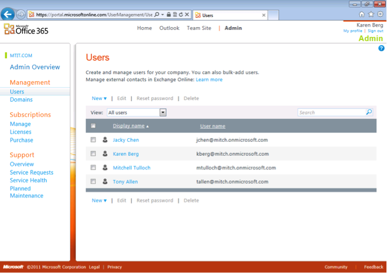
Task: Open Manage under Subscriptions
Action: (20, 124)
